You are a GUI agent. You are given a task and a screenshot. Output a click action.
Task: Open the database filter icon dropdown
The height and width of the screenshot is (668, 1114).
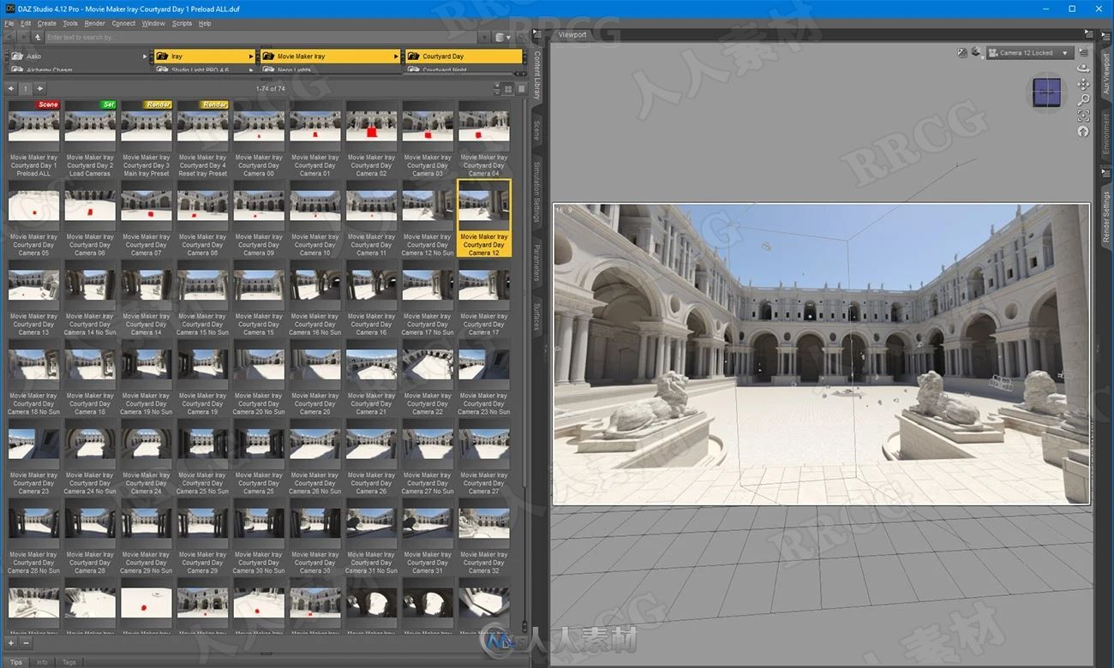point(503,37)
